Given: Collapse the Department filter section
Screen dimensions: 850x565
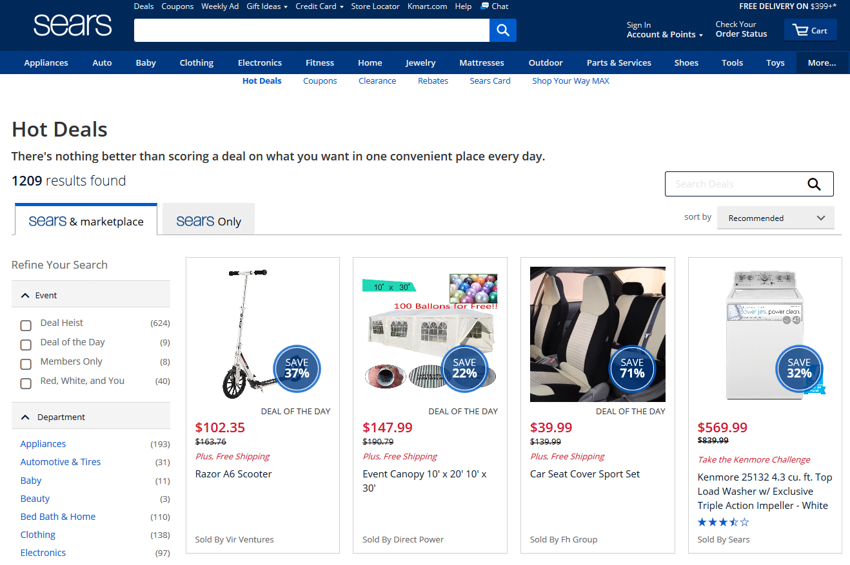Looking at the screenshot, I should (x=91, y=416).
